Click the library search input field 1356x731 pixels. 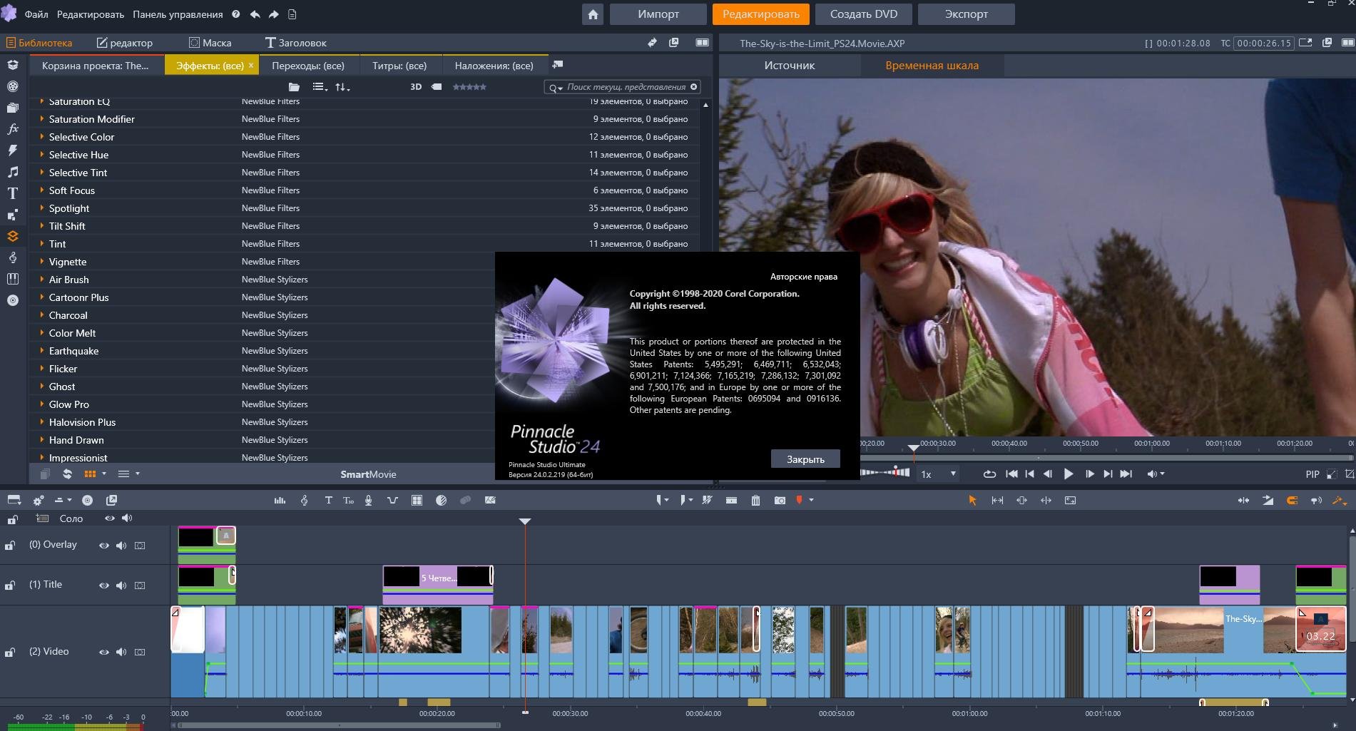(626, 87)
